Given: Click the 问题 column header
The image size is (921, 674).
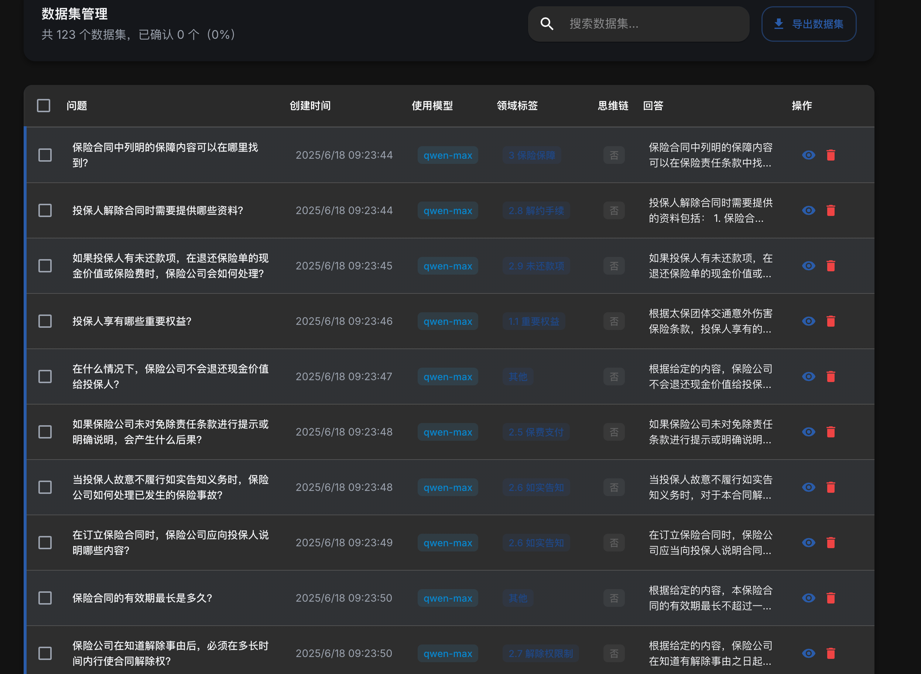Looking at the screenshot, I should coord(78,105).
